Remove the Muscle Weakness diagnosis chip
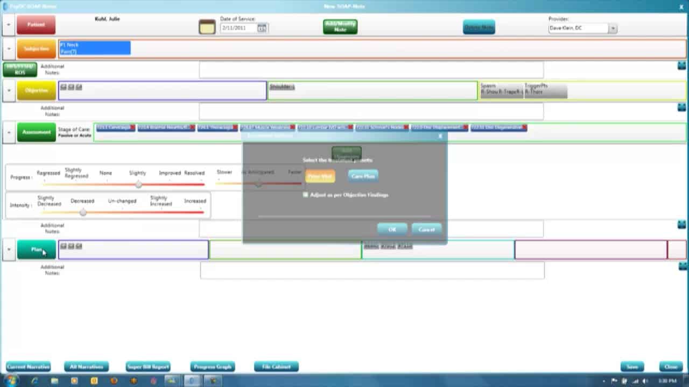The image size is (689, 387). tap(292, 127)
